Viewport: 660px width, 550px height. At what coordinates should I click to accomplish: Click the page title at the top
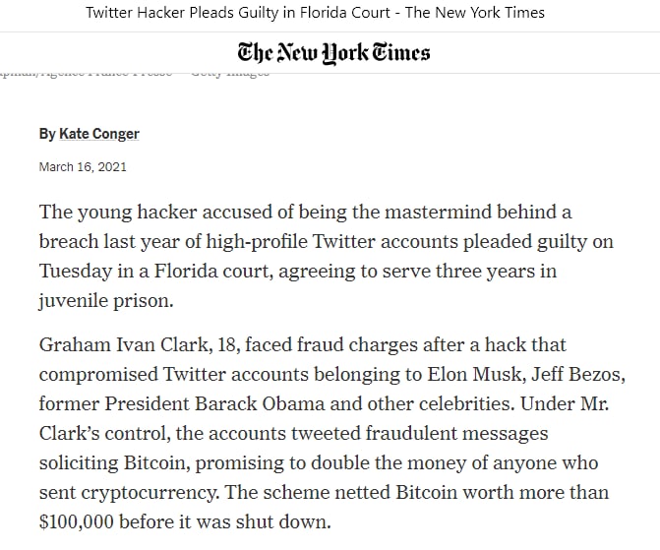coord(315,13)
